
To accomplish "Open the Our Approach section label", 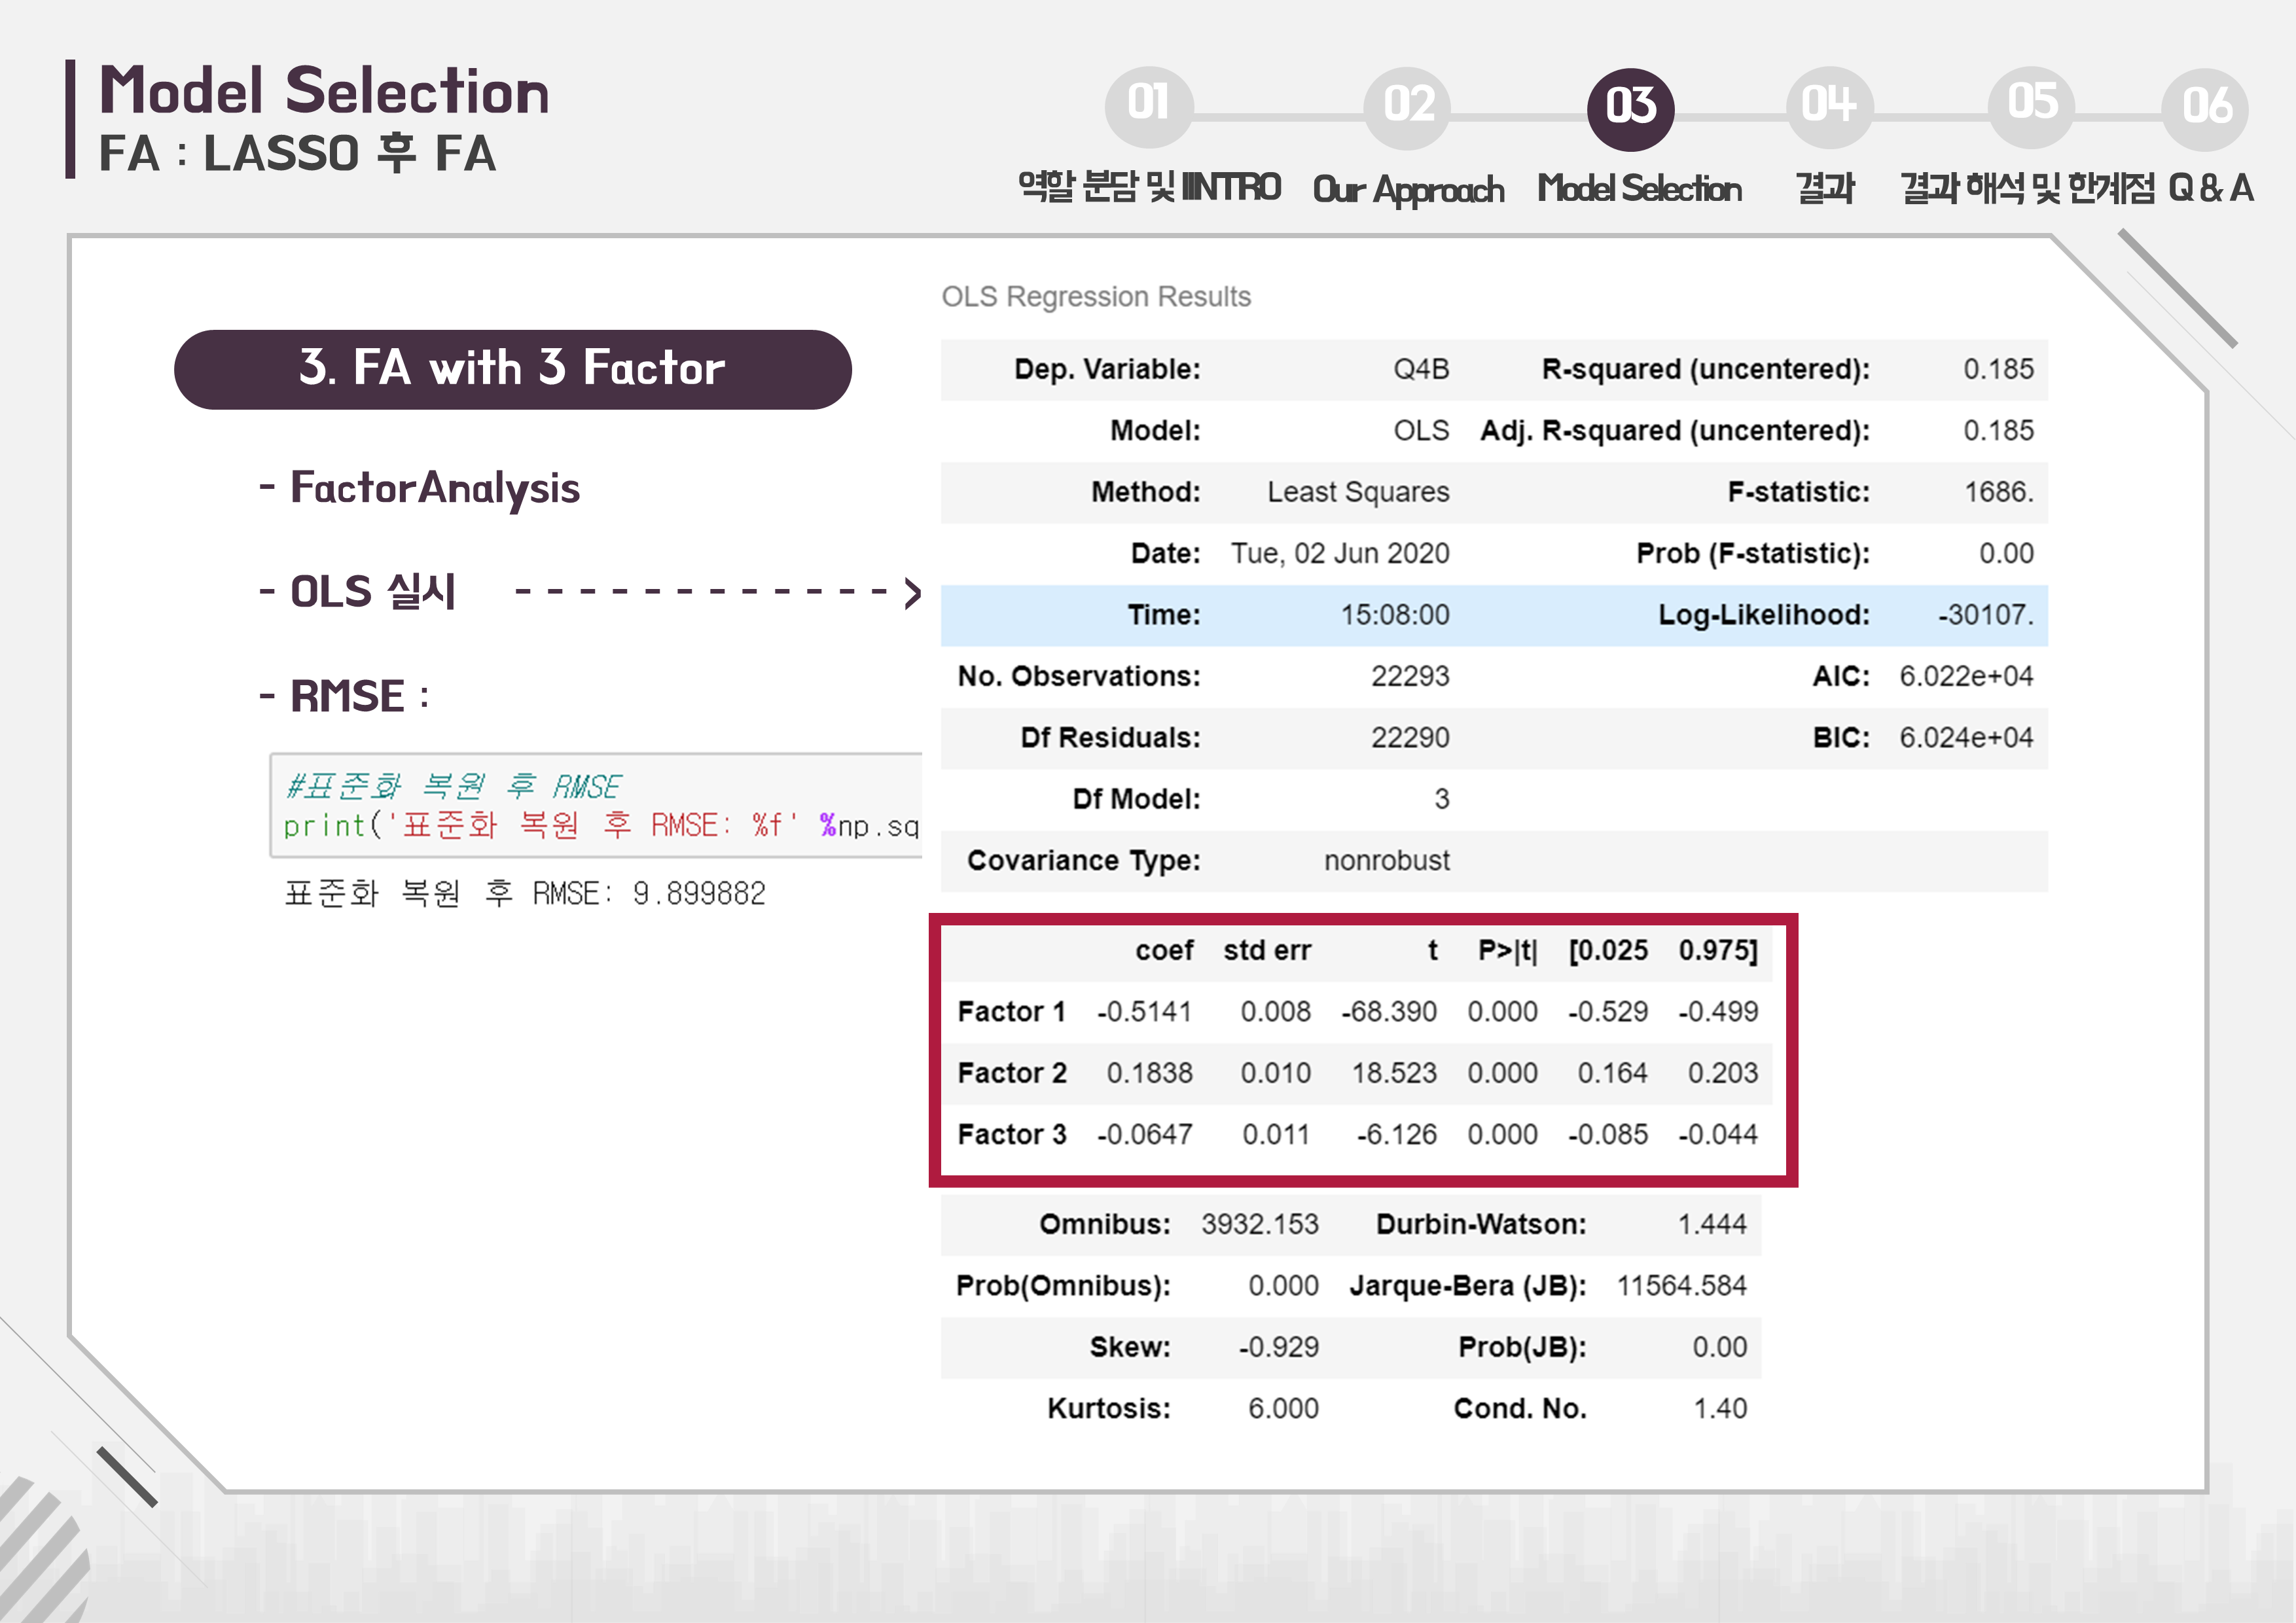I will [x=1408, y=189].
